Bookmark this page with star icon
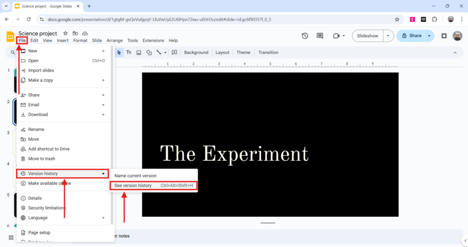 point(397,19)
